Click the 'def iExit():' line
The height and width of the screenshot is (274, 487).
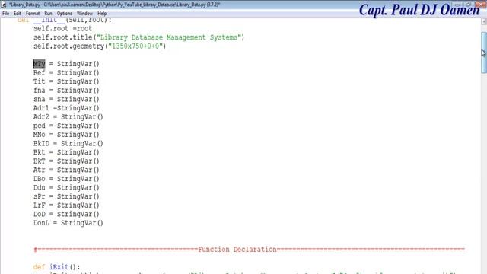(56, 267)
